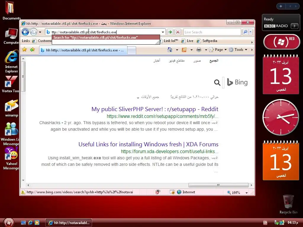Click the Print icon

pyautogui.click(x=199, y=50)
